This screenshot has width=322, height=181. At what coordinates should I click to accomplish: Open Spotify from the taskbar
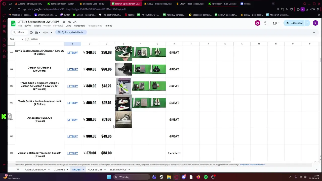(206, 177)
